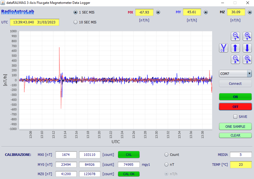Click the CLEAR button
This screenshot has width=254, height=179.
pyautogui.click(x=235, y=135)
